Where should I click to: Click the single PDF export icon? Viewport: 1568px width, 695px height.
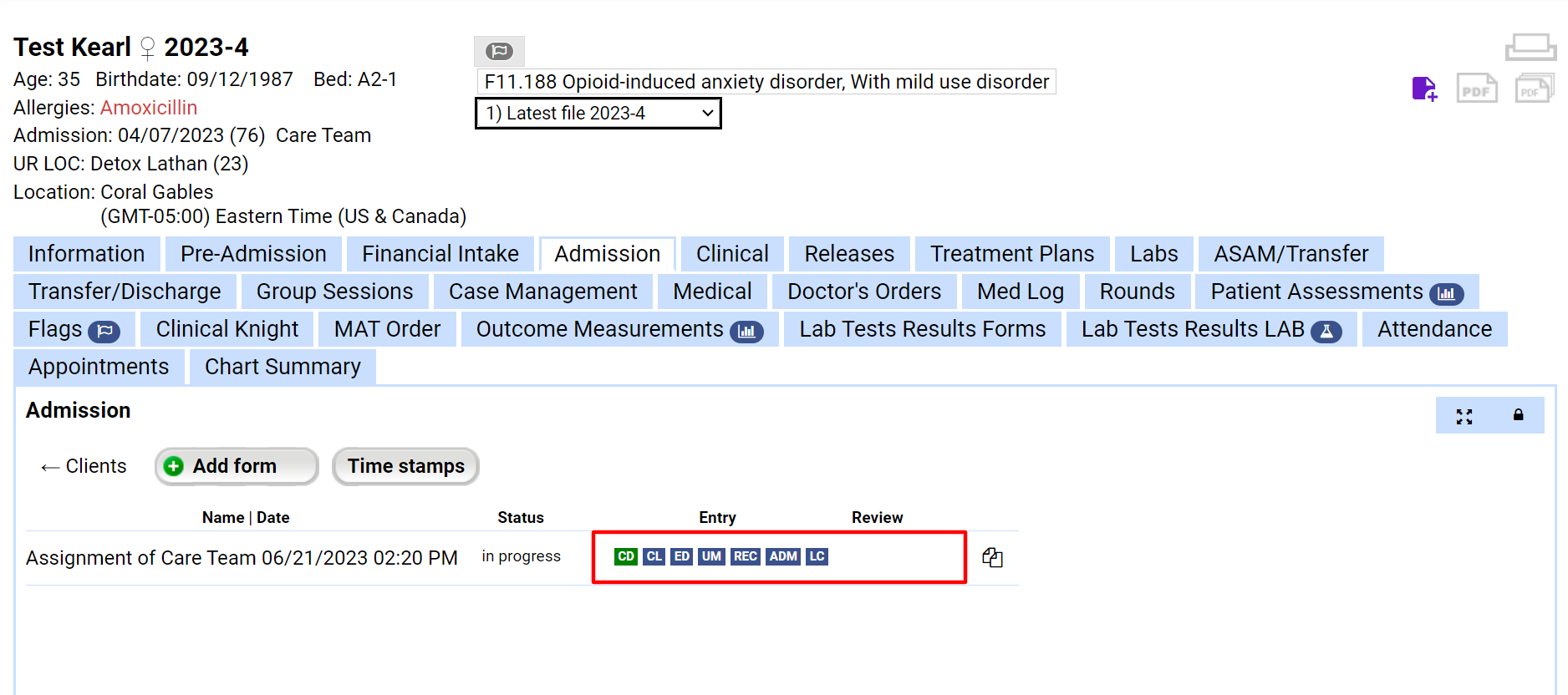tap(1476, 89)
